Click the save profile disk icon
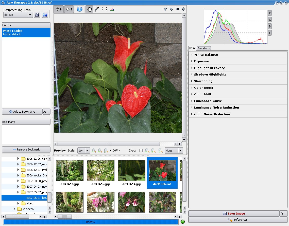289x226 pixels. pyautogui.click(x=37, y=15)
